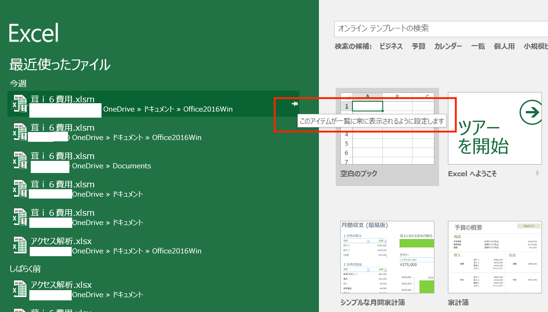
Task: Open the ツアーを開始 template thumbnail
Action: coord(494,128)
